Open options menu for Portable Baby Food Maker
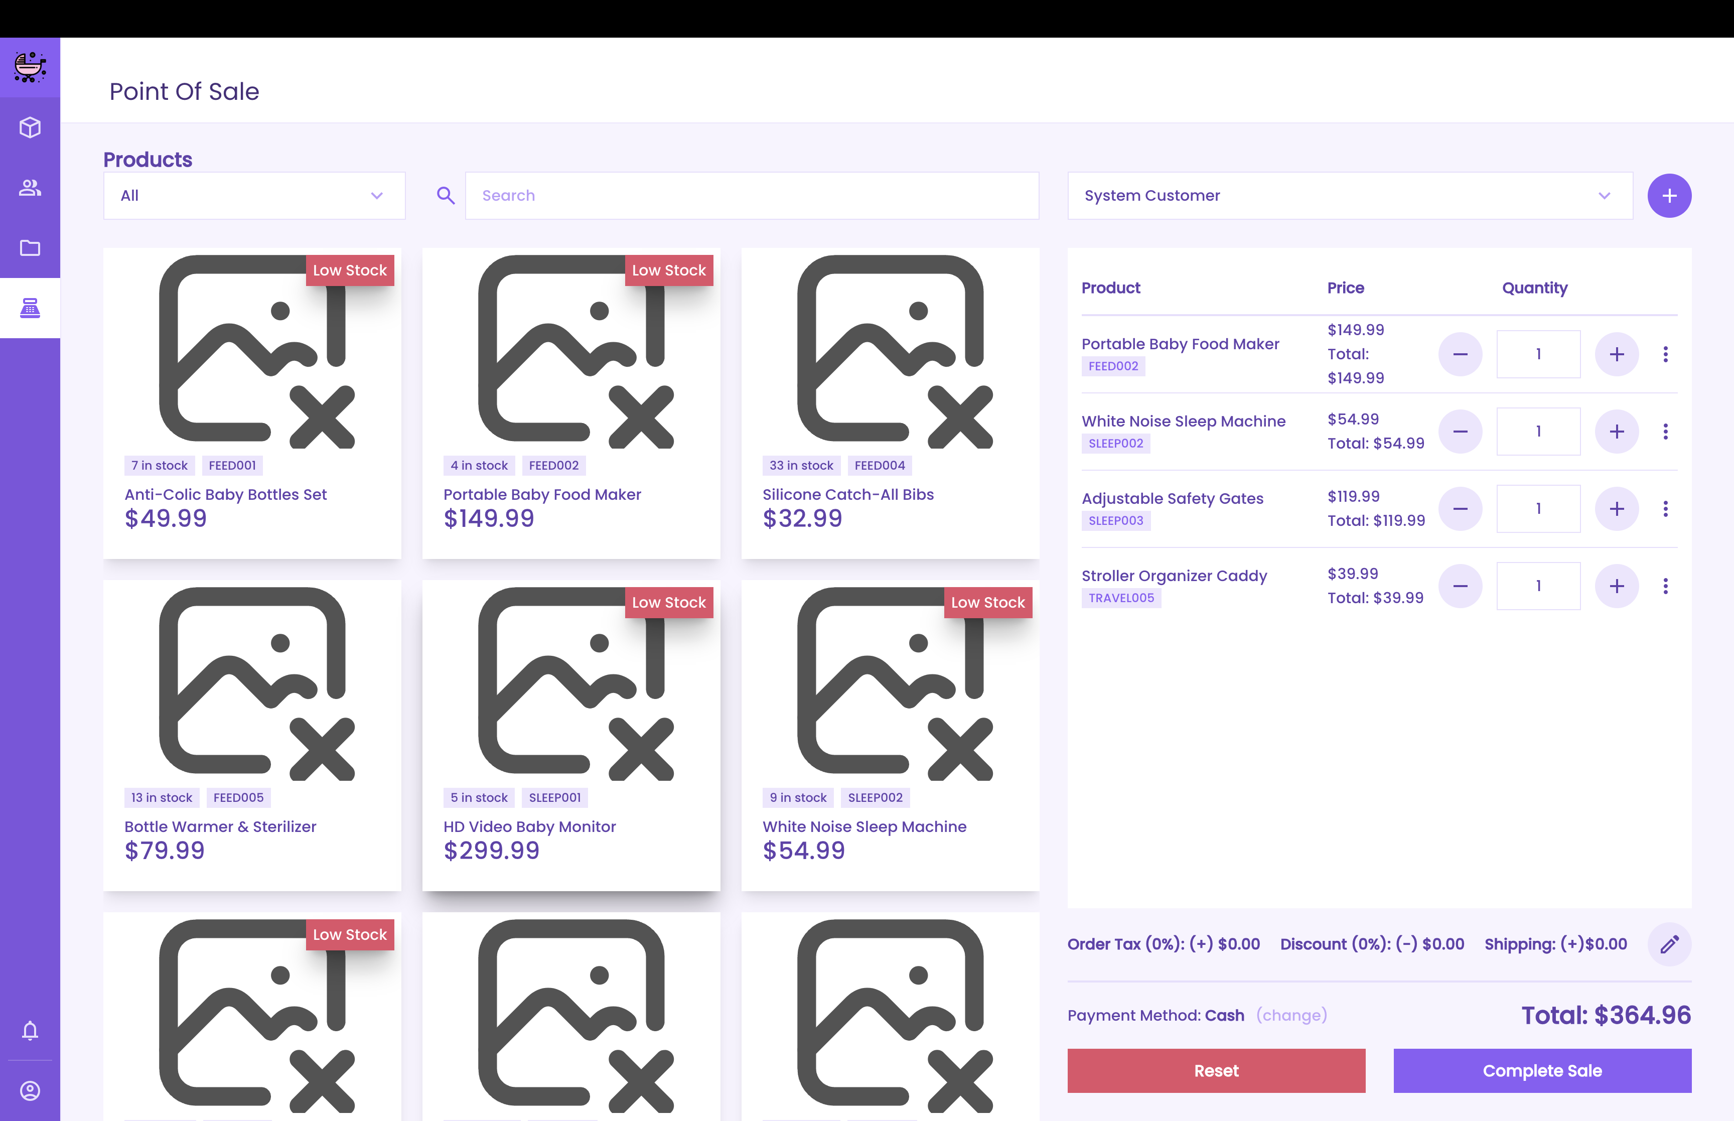The width and height of the screenshot is (1734, 1121). tap(1666, 354)
